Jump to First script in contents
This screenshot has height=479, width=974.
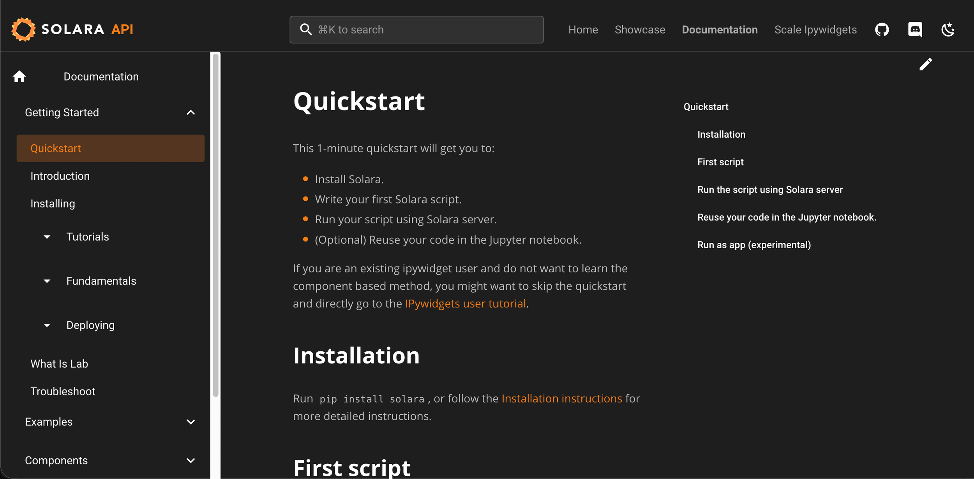coord(720,162)
